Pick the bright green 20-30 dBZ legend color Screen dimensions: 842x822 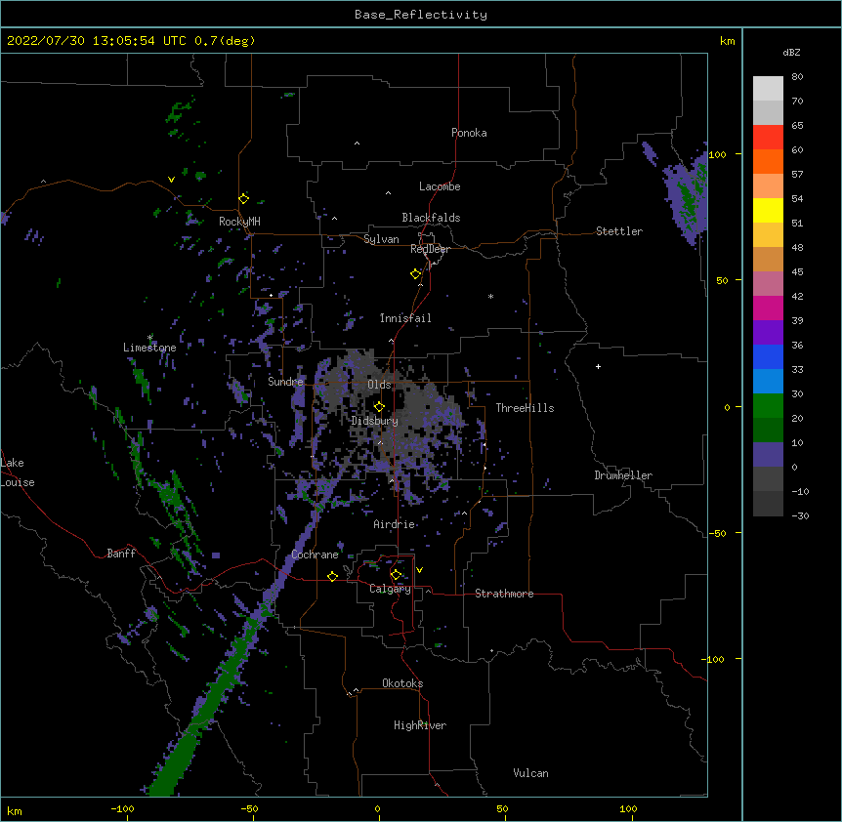click(768, 406)
